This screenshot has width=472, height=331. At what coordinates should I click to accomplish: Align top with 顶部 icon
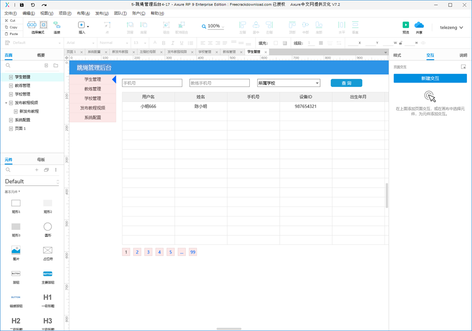coord(292,24)
